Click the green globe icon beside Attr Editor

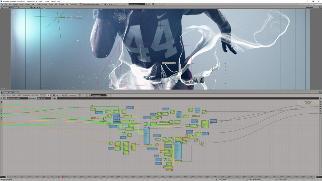pyautogui.click(x=80, y=96)
